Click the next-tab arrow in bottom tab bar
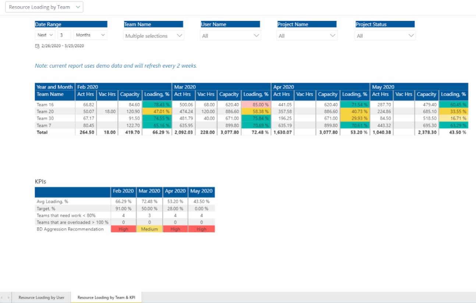The width and height of the screenshot is (476, 303). 8,297
